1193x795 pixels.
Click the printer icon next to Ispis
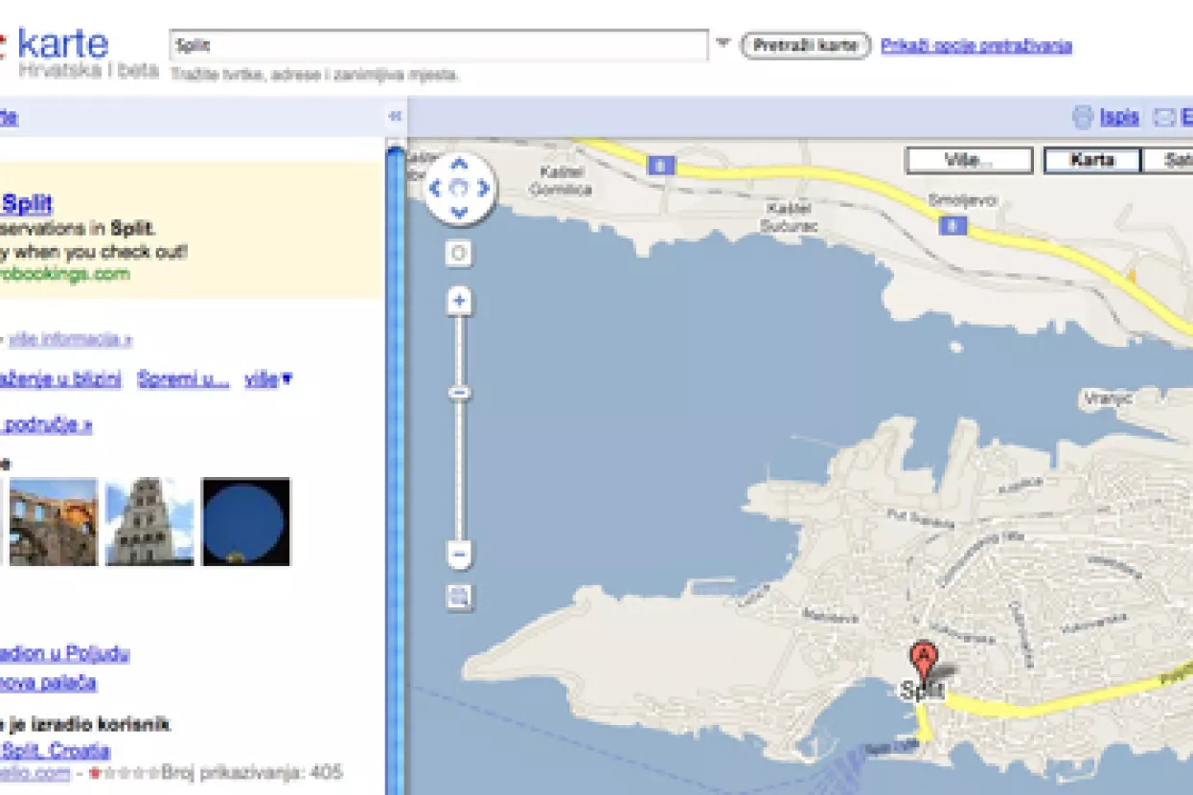point(1082,117)
